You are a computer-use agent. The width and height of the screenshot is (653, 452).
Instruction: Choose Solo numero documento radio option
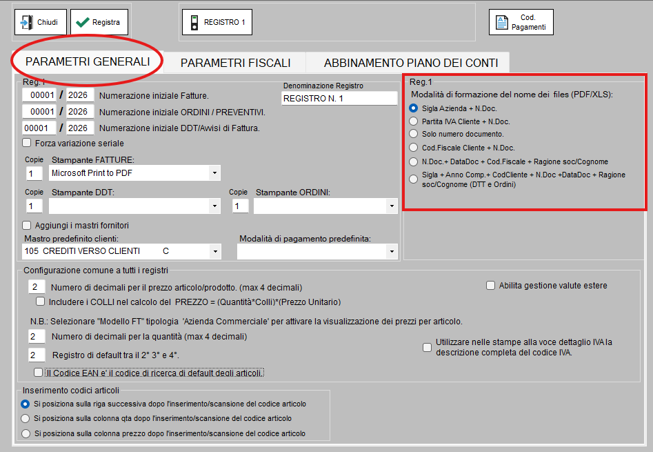(414, 134)
